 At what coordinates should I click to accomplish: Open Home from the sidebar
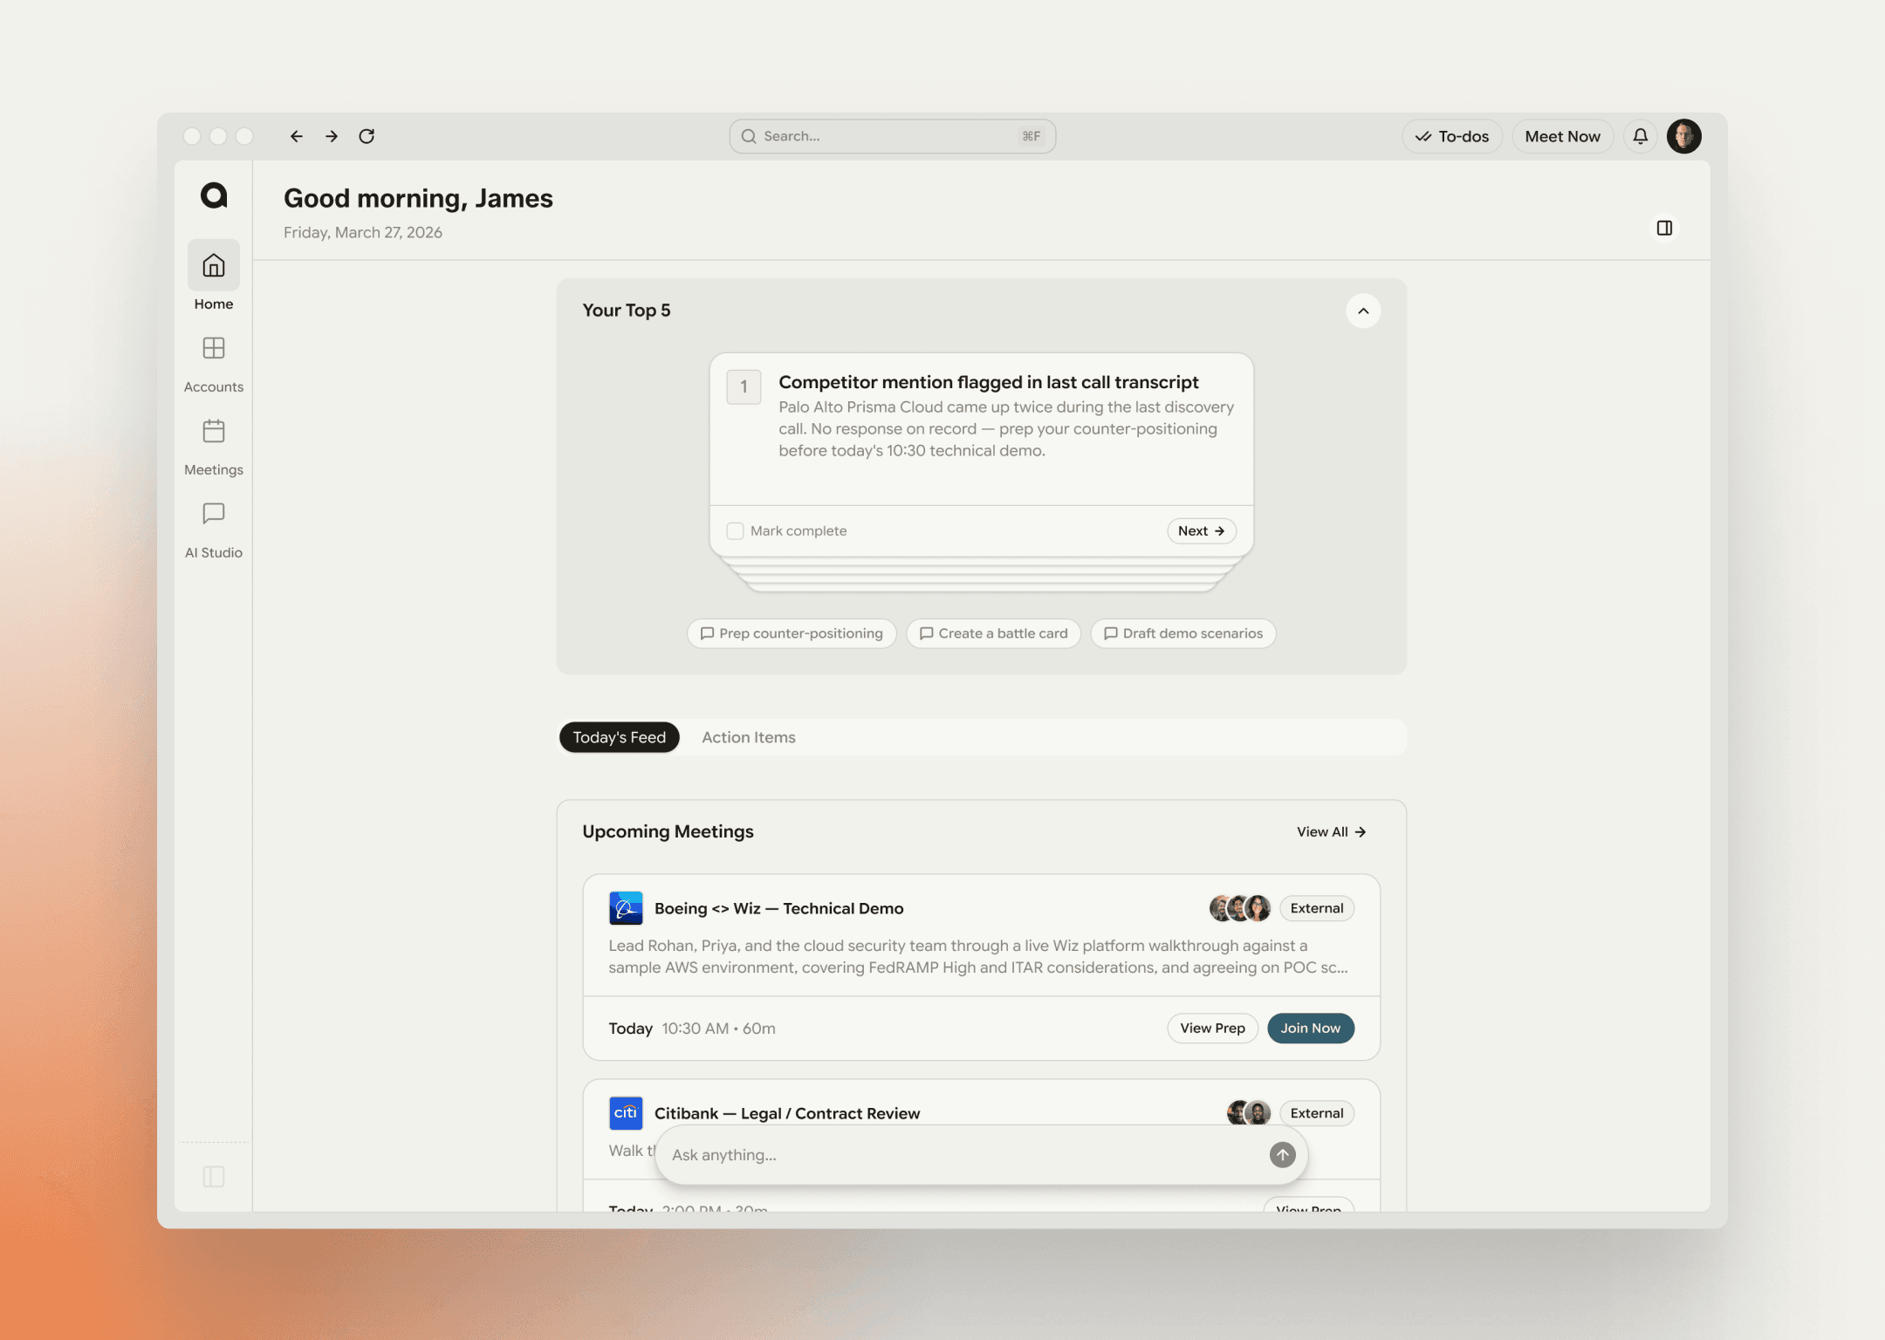(x=214, y=276)
